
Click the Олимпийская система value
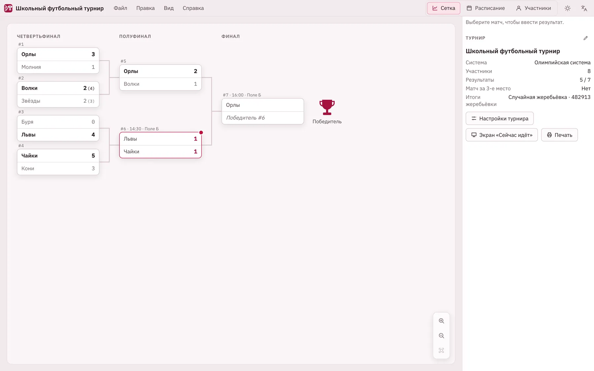pyautogui.click(x=562, y=62)
